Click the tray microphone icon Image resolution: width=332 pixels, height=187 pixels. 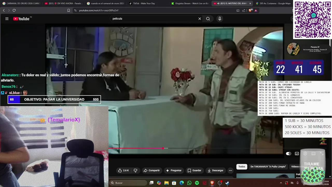[x=298, y=183]
